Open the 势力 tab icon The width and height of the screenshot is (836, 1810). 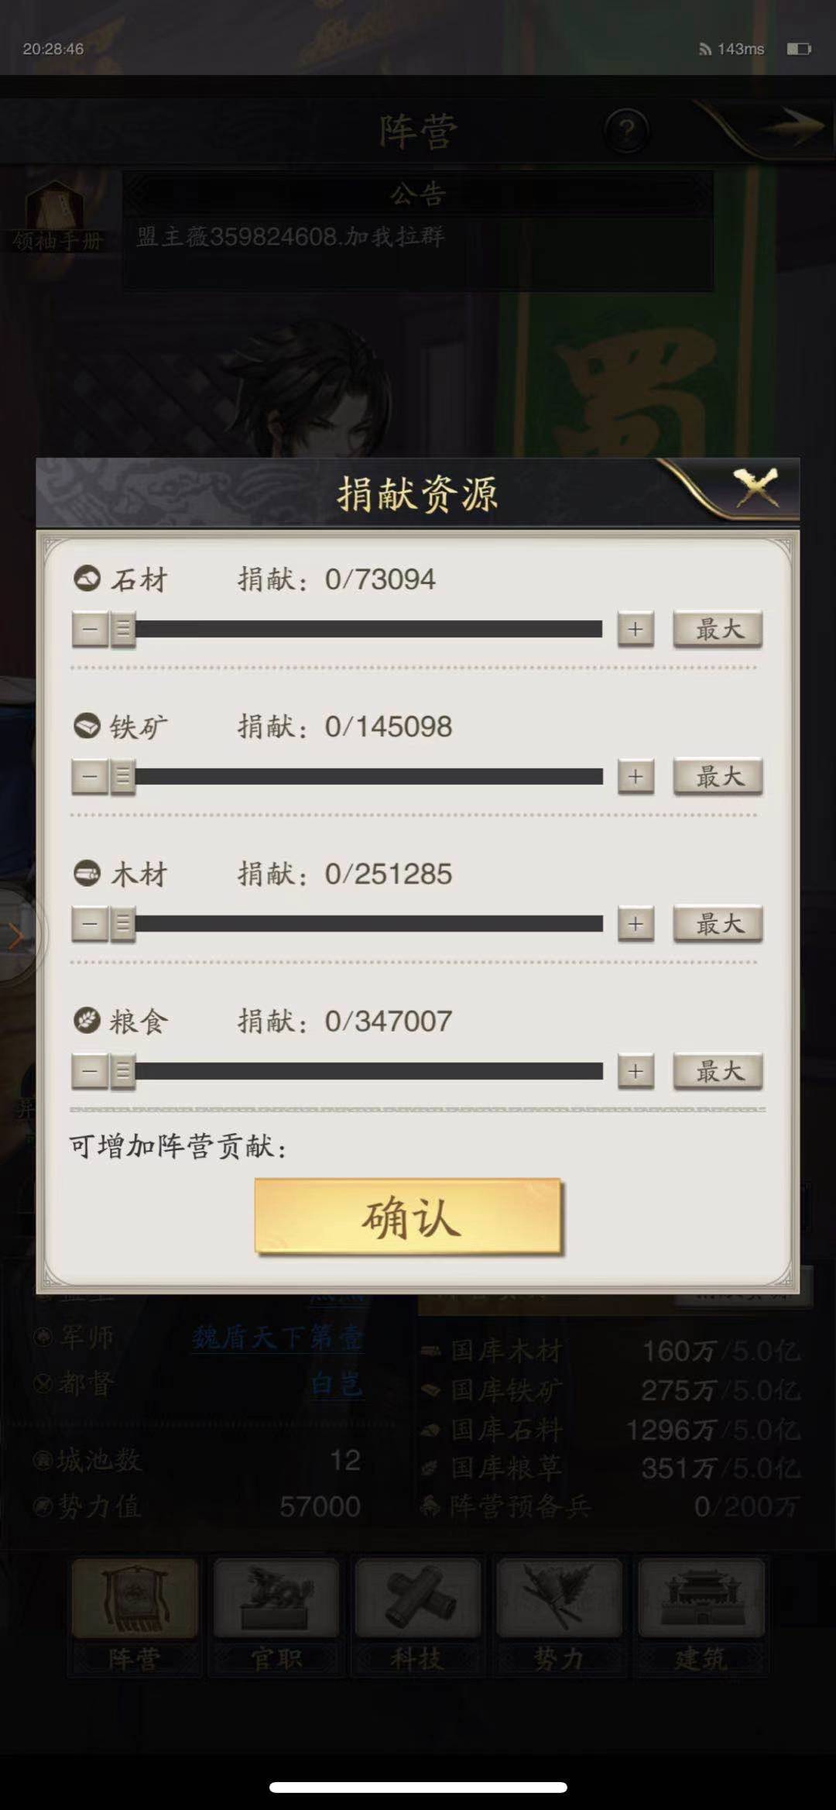[559, 1597]
